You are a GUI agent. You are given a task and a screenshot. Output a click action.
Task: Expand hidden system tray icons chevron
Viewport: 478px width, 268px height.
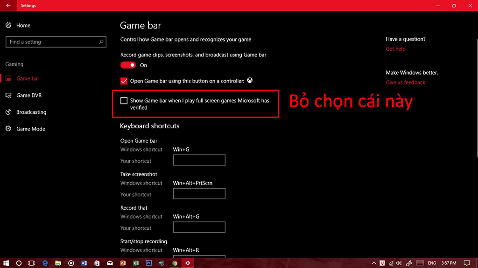(x=375, y=263)
